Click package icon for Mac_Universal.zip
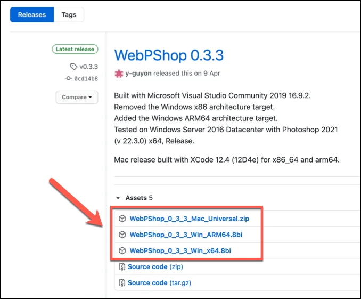Screen dimensions: 361x299 [122, 219]
